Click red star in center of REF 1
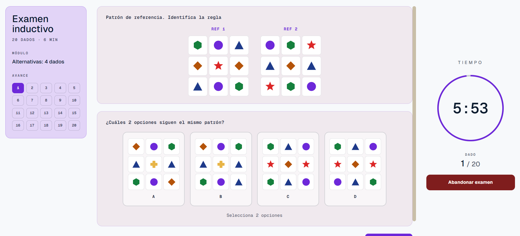The height and width of the screenshot is (236, 520). coord(218,66)
